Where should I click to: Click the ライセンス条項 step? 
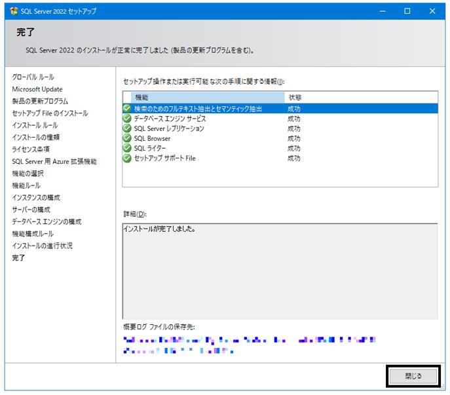point(31,149)
